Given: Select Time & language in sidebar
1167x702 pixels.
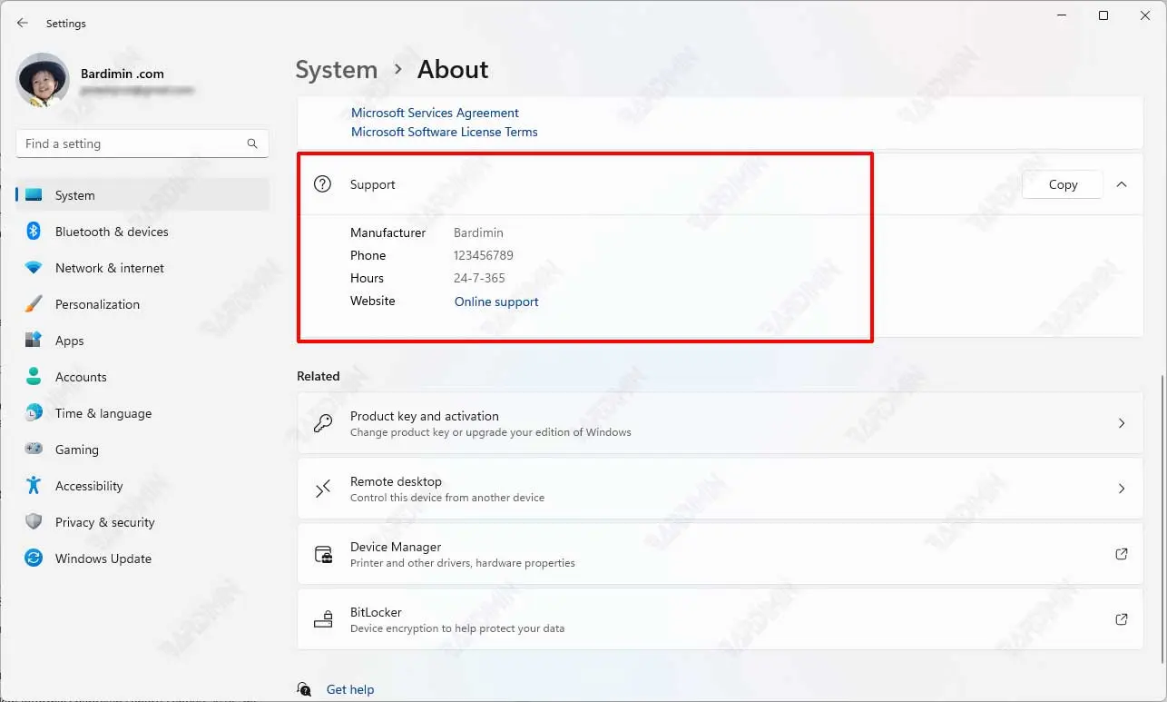Looking at the screenshot, I should (x=103, y=413).
